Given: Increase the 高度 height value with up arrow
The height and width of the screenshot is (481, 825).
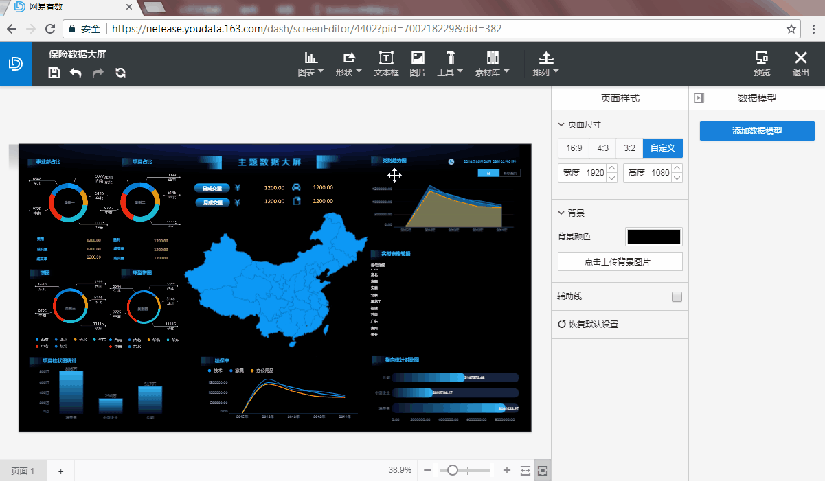Looking at the screenshot, I should (x=677, y=169).
